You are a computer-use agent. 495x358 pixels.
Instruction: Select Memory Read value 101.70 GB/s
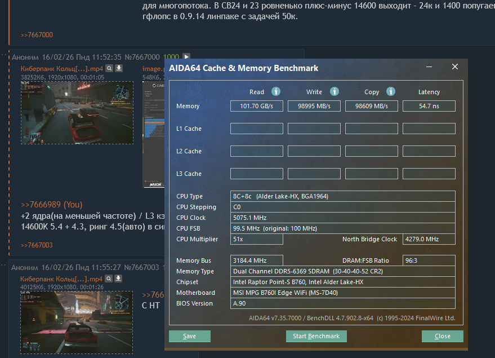click(x=257, y=106)
